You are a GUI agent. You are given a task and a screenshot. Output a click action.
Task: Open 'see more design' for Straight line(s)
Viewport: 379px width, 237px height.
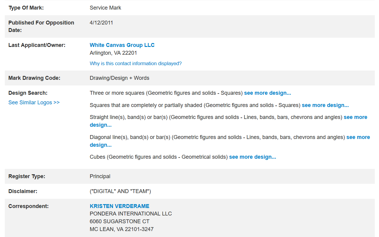pyautogui.click(x=355, y=117)
